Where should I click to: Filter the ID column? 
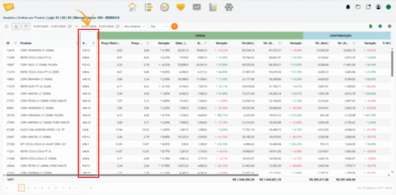tap(15, 43)
